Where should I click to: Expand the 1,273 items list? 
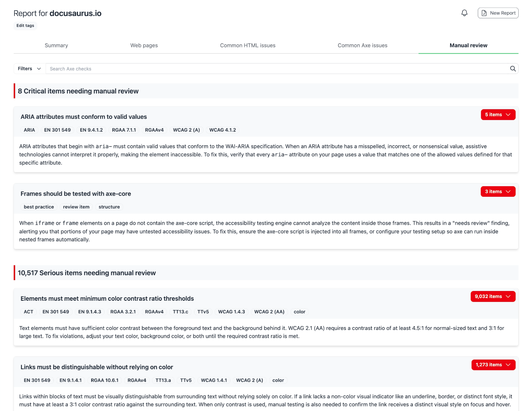pos(493,365)
